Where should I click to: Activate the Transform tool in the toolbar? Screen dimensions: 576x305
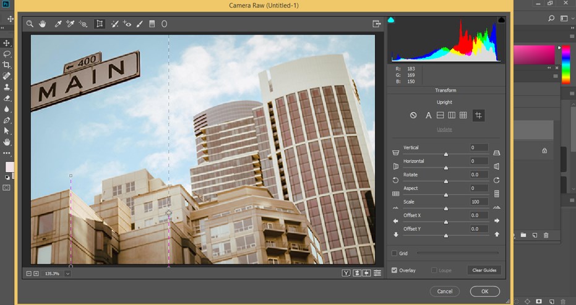click(99, 24)
